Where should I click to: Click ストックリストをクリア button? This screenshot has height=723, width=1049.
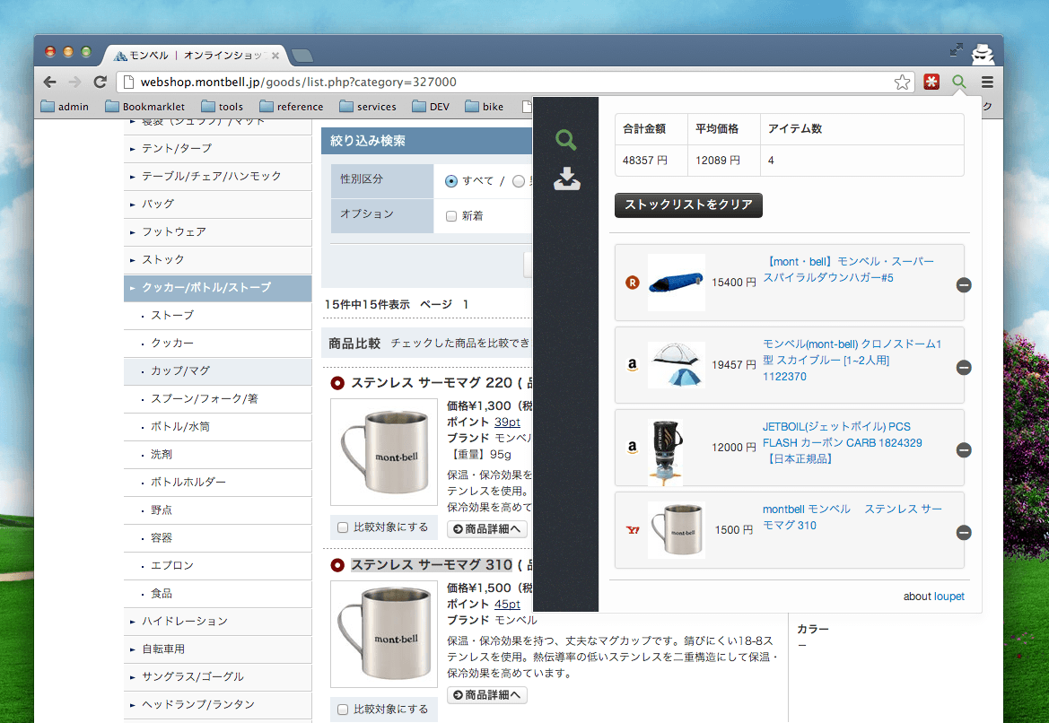[688, 205]
